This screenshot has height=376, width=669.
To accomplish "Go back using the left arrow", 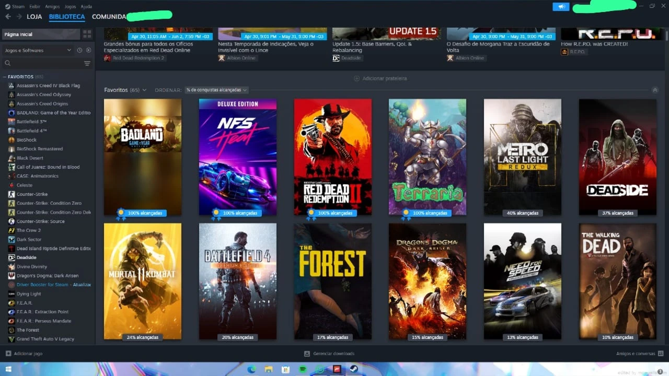I will (8, 17).
